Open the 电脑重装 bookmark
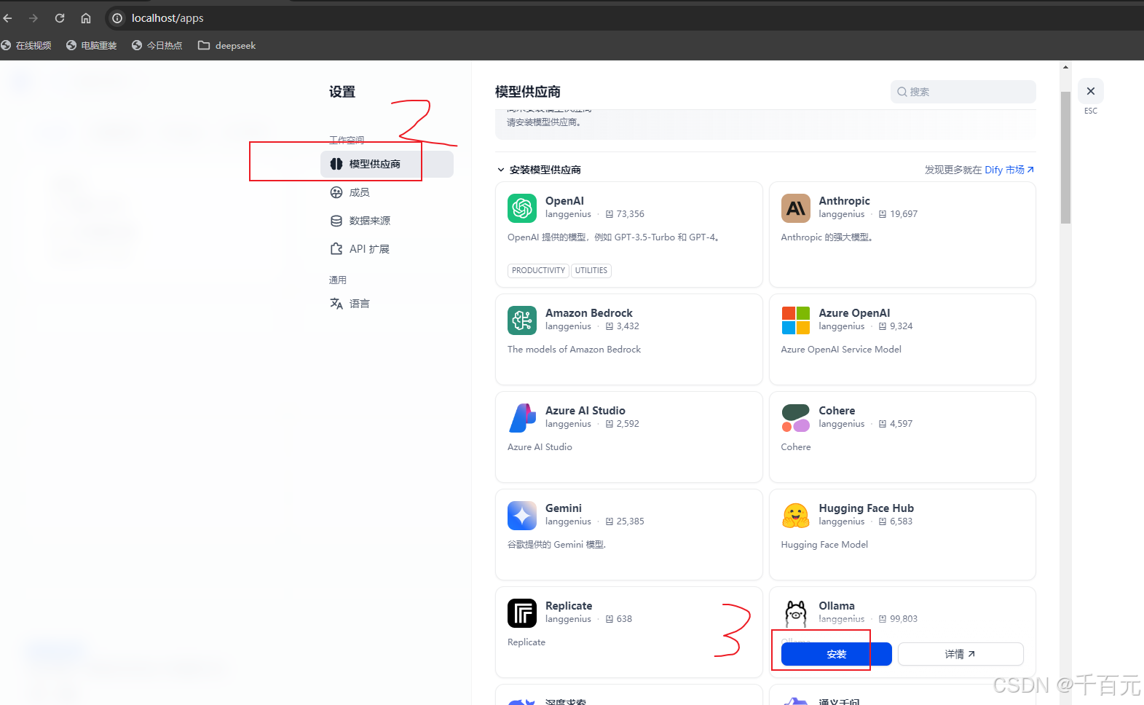1144x705 pixels. pos(92,45)
